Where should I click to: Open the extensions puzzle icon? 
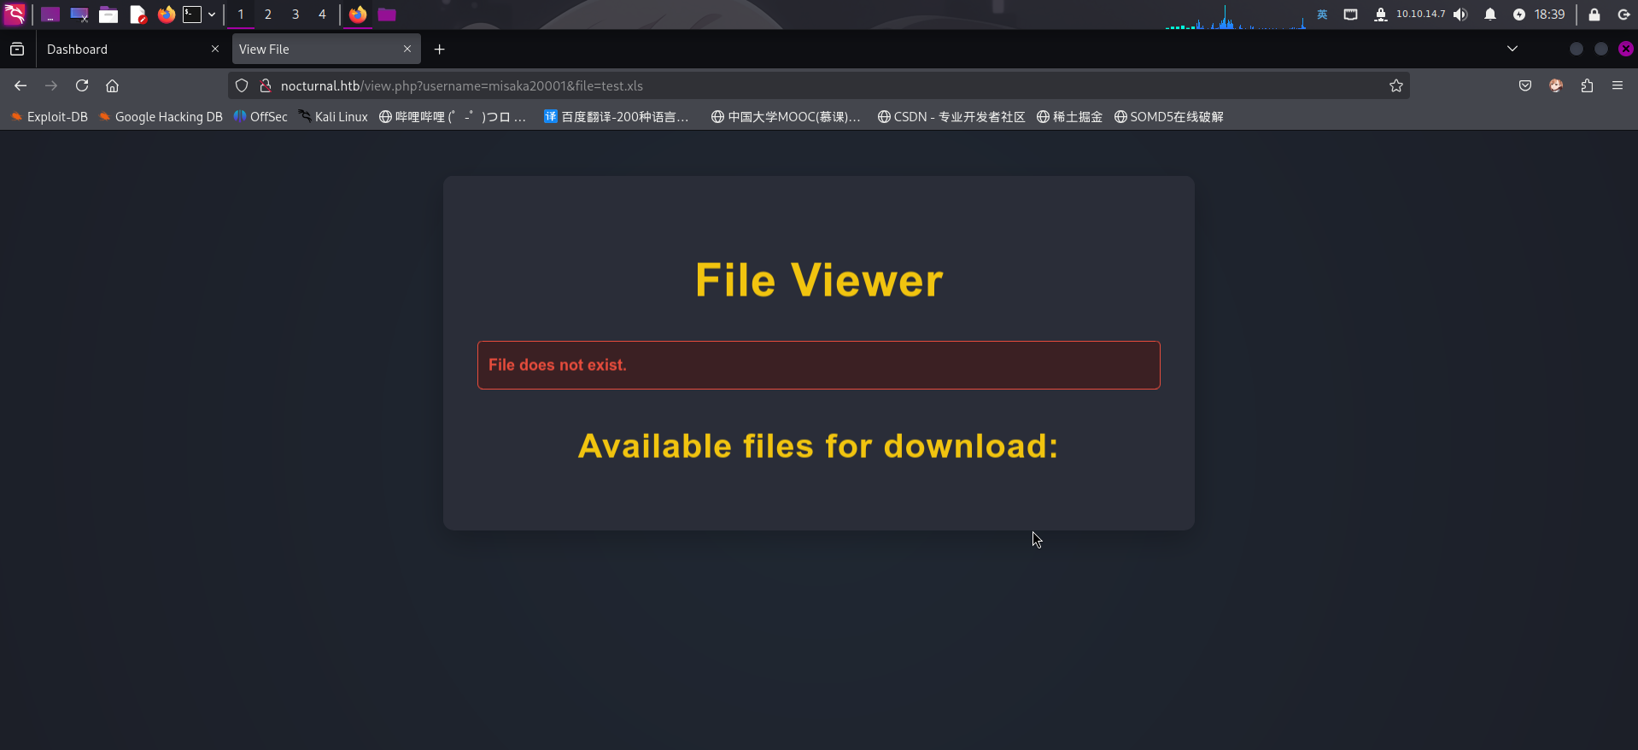[1587, 85]
